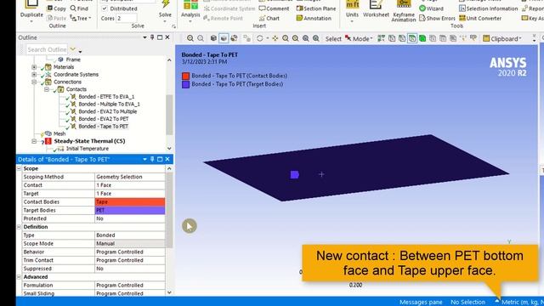This screenshot has height=306, width=544.
Task: Select Initial Temperature in the tree
Action: tap(87, 149)
